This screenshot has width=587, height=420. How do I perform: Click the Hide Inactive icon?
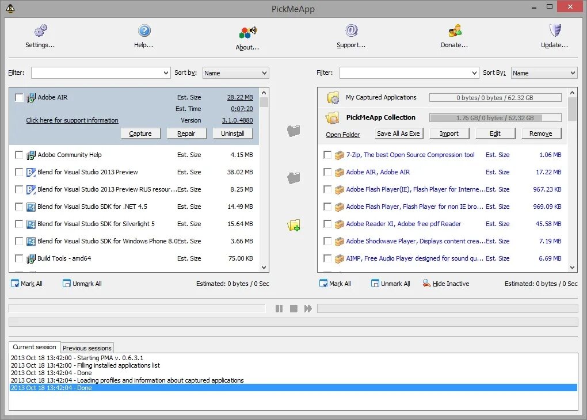(427, 284)
